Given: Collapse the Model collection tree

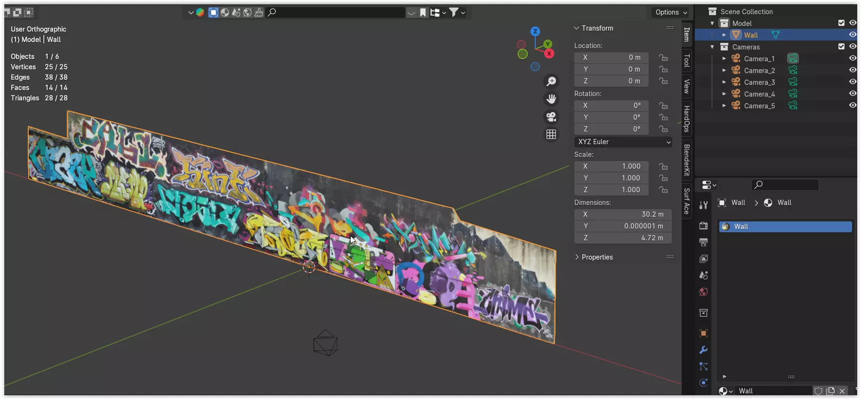Looking at the screenshot, I should 712,23.
